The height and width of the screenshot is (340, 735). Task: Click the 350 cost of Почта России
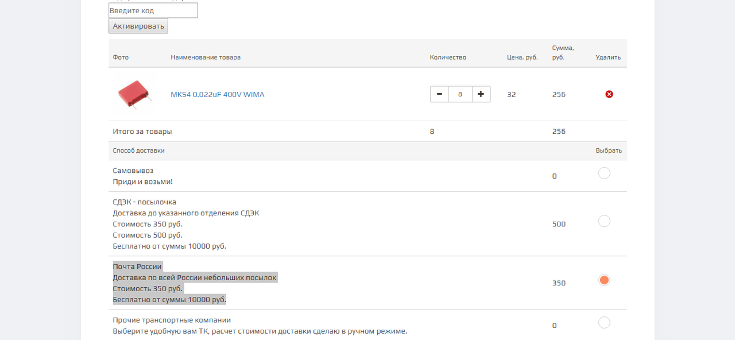tap(559, 283)
